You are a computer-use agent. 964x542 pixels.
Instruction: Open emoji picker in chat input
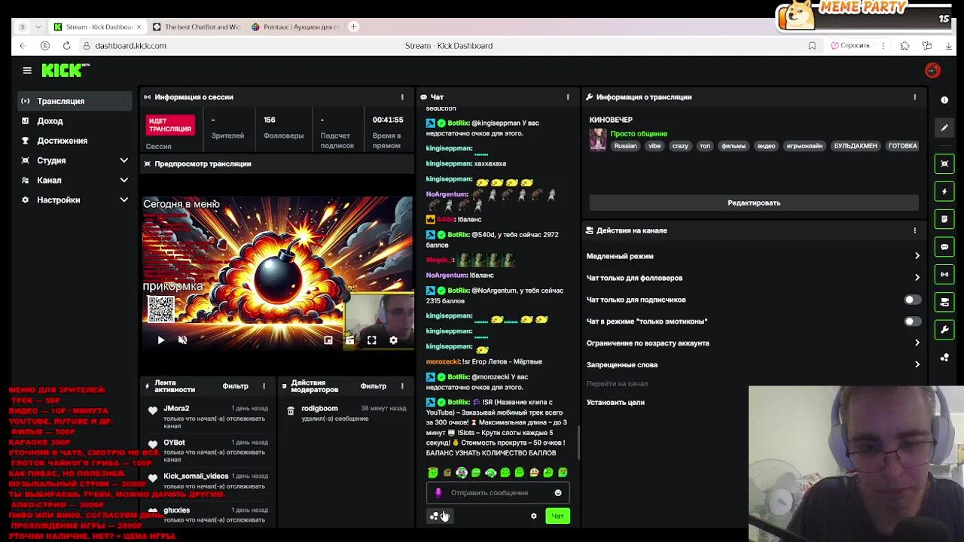558,493
